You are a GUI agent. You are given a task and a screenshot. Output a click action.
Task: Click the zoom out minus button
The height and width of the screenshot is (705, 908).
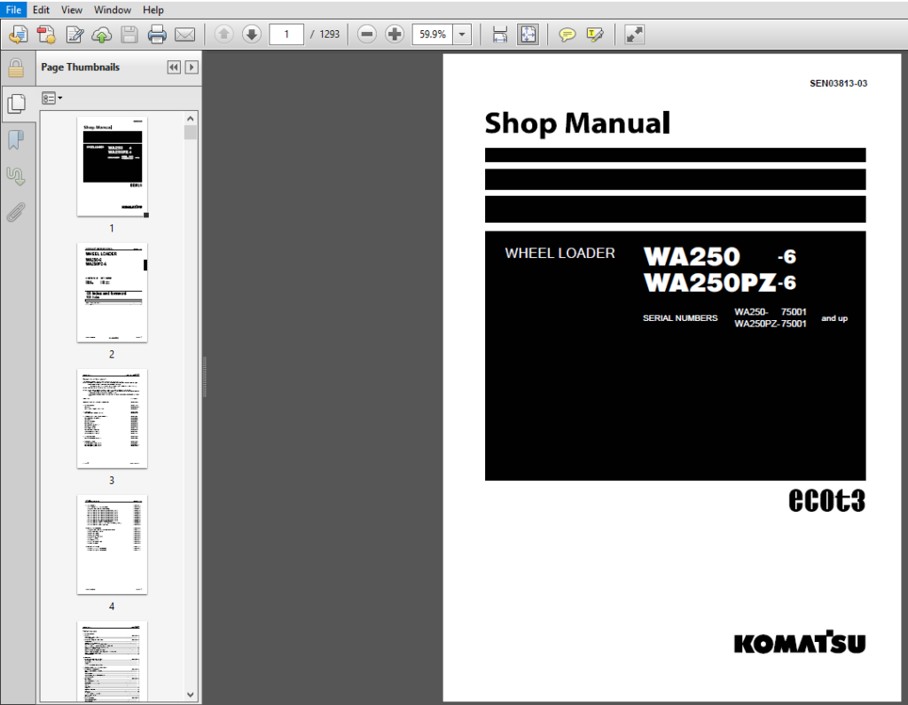coord(366,35)
